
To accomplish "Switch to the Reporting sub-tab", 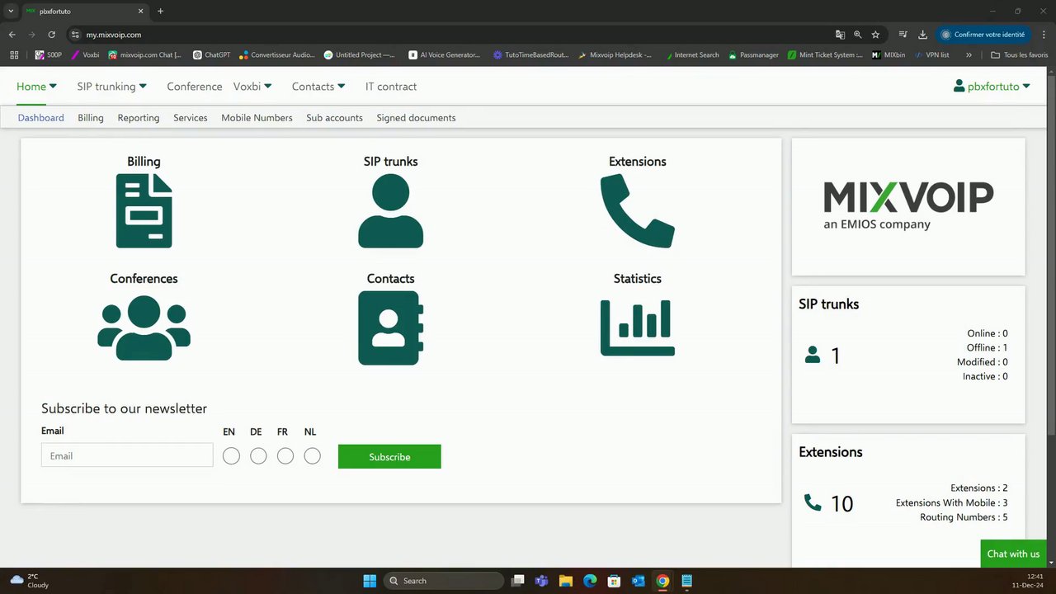I will (x=139, y=117).
